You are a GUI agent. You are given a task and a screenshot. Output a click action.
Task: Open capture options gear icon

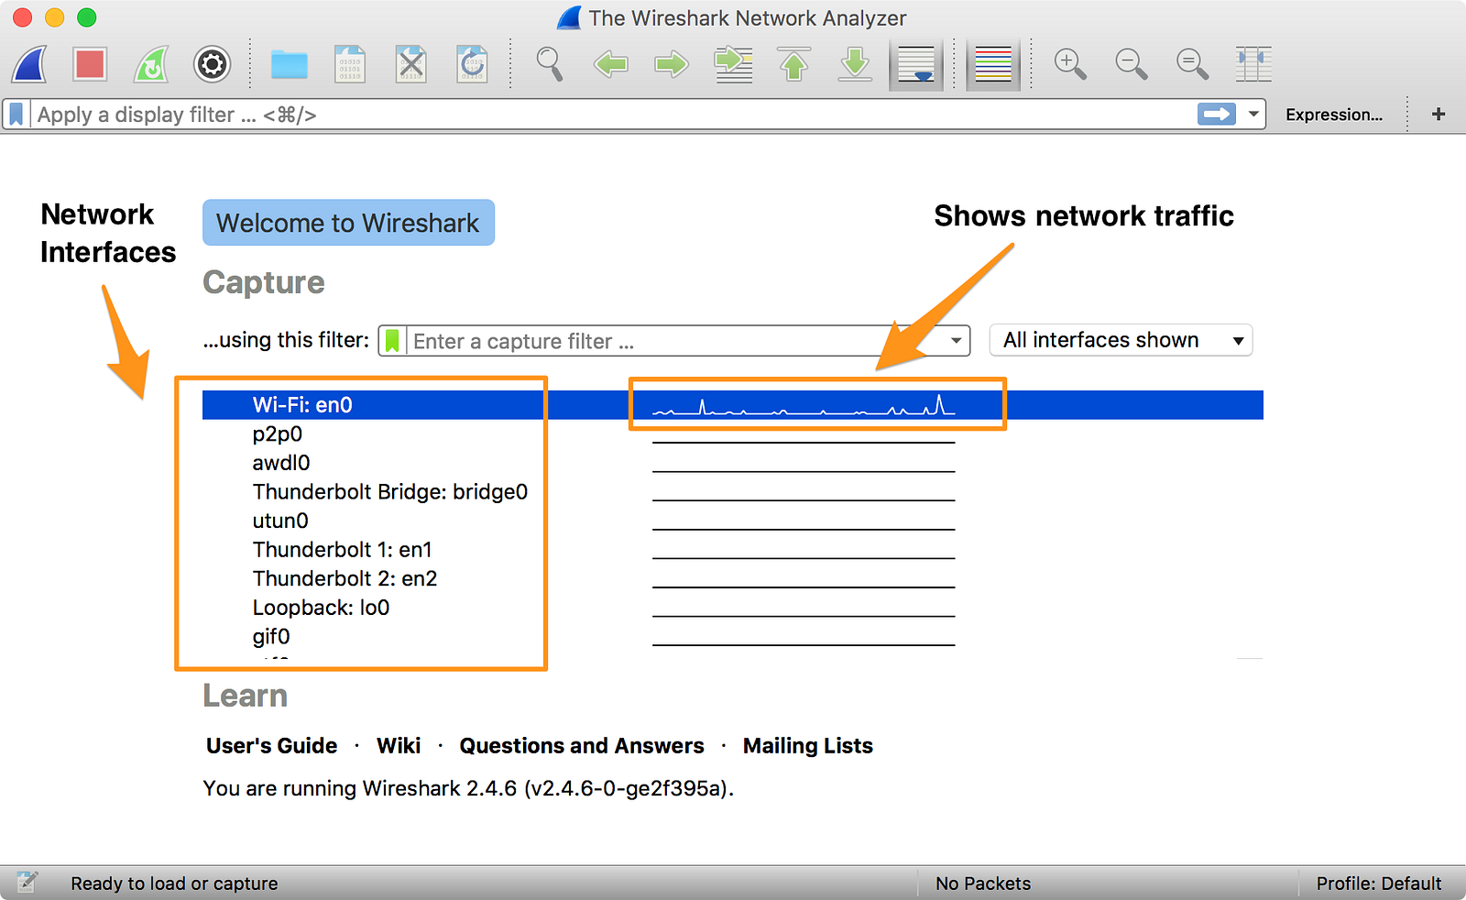click(x=212, y=64)
